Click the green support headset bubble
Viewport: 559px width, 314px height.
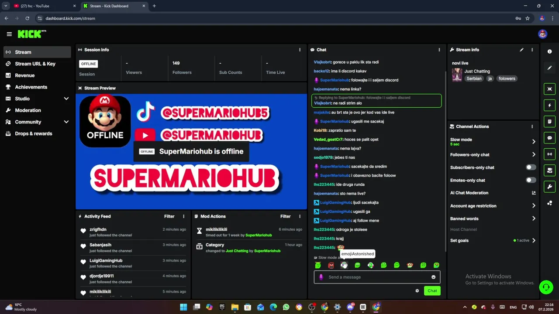coord(546,287)
